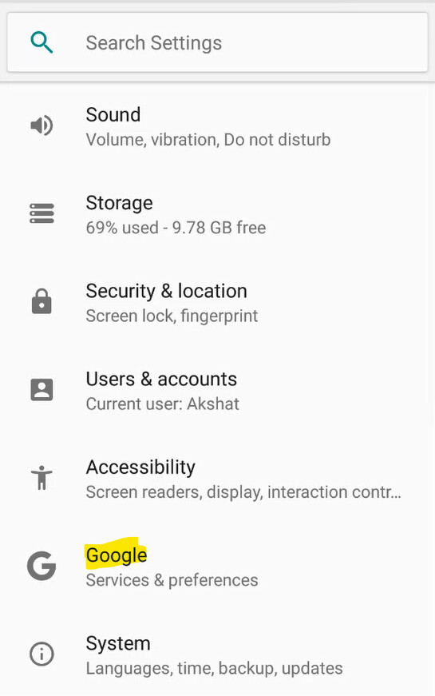Tap '69% used - 9.78 GB free' text
This screenshot has width=435, height=696.
pyautogui.click(x=176, y=228)
